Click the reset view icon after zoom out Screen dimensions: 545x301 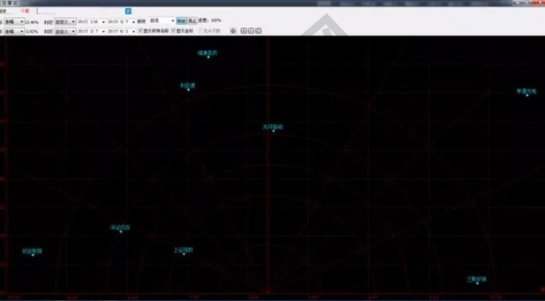click(259, 31)
